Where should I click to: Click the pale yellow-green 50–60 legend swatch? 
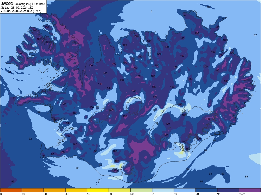coord(120,190)
